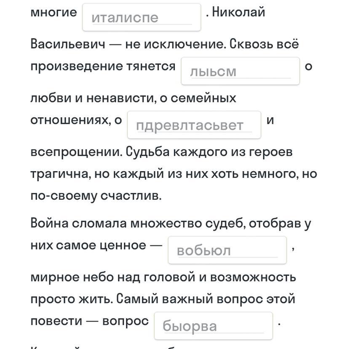Click the 'вобьюл' fill-in field
Image resolution: width=348 pixels, height=349 pixels.
click(x=227, y=250)
